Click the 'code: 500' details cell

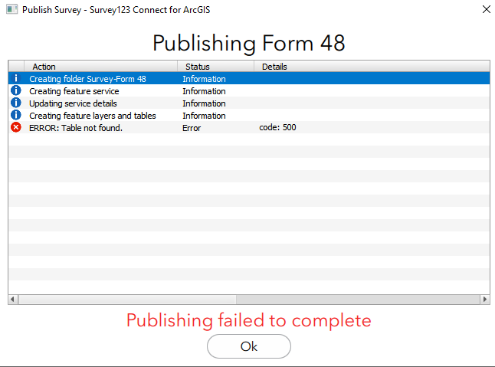pos(277,127)
